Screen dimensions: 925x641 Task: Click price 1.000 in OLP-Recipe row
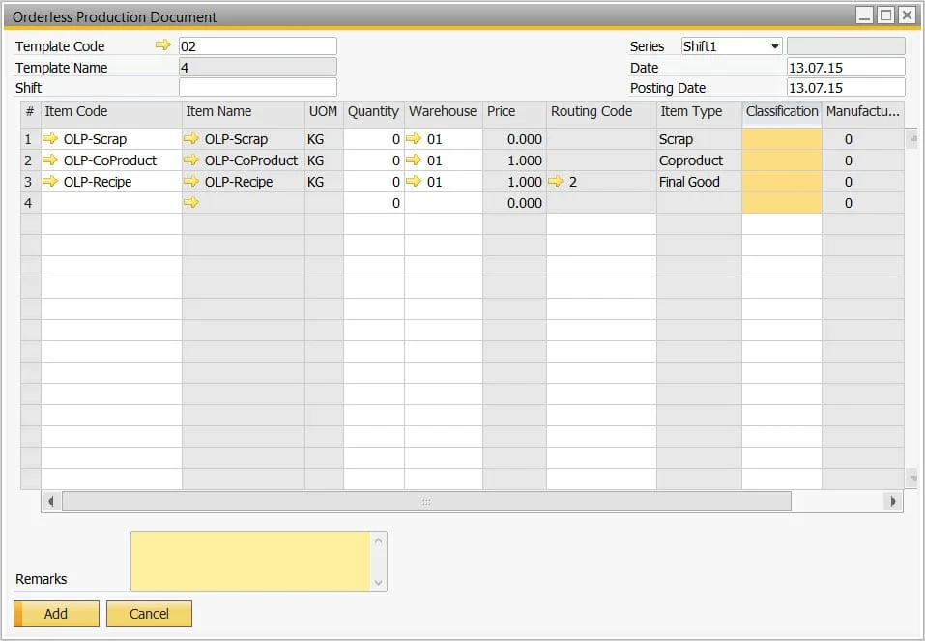[514, 181]
